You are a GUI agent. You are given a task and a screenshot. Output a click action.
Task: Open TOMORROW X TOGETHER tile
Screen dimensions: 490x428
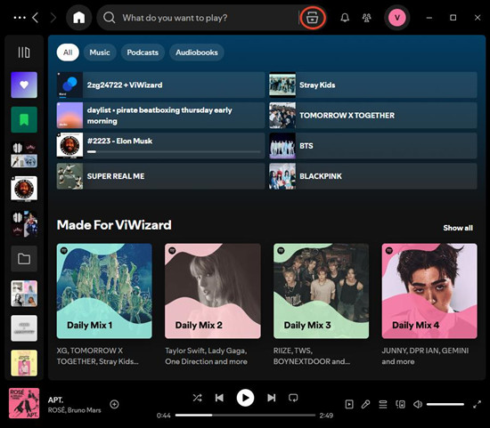pyautogui.click(x=373, y=115)
